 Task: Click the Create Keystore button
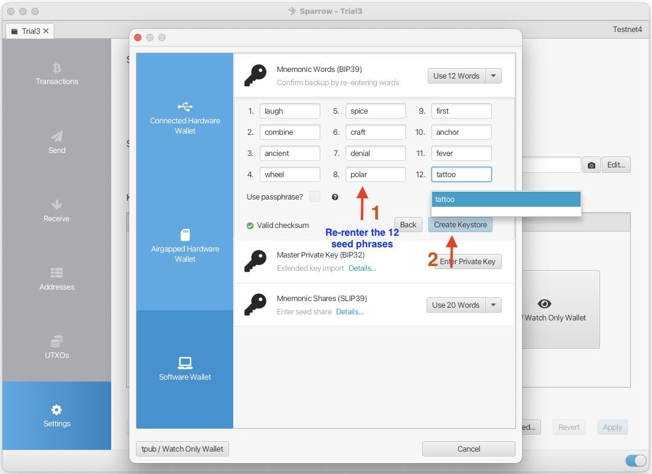[x=460, y=225]
